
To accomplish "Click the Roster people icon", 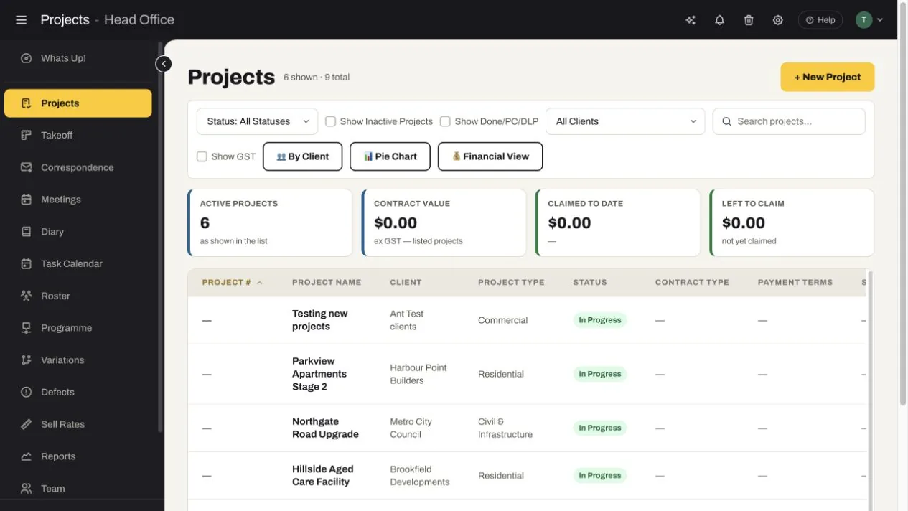I will click(x=27, y=296).
